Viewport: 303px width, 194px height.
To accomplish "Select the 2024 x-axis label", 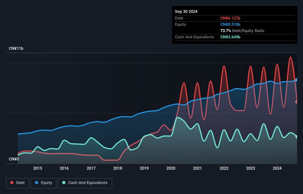I will coord(277,168).
